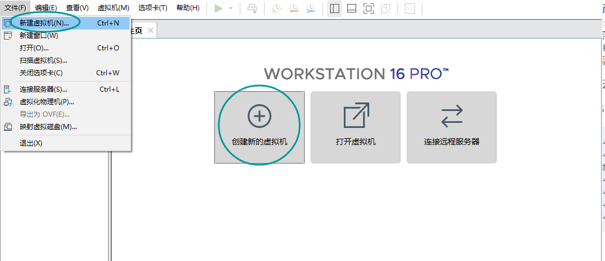Click the unity mode toolbar icon

(x=386, y=8)
